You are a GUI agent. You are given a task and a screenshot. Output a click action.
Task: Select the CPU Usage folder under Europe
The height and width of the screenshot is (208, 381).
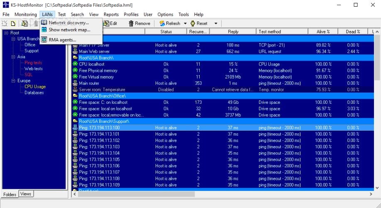coord(35,86)
